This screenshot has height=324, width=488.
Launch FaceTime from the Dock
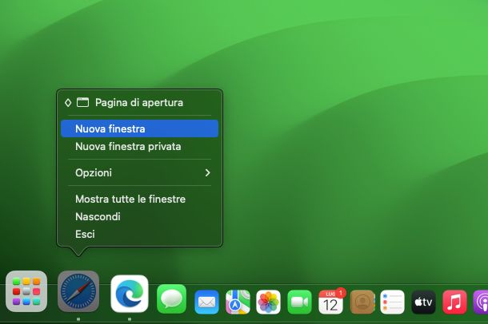299,302
